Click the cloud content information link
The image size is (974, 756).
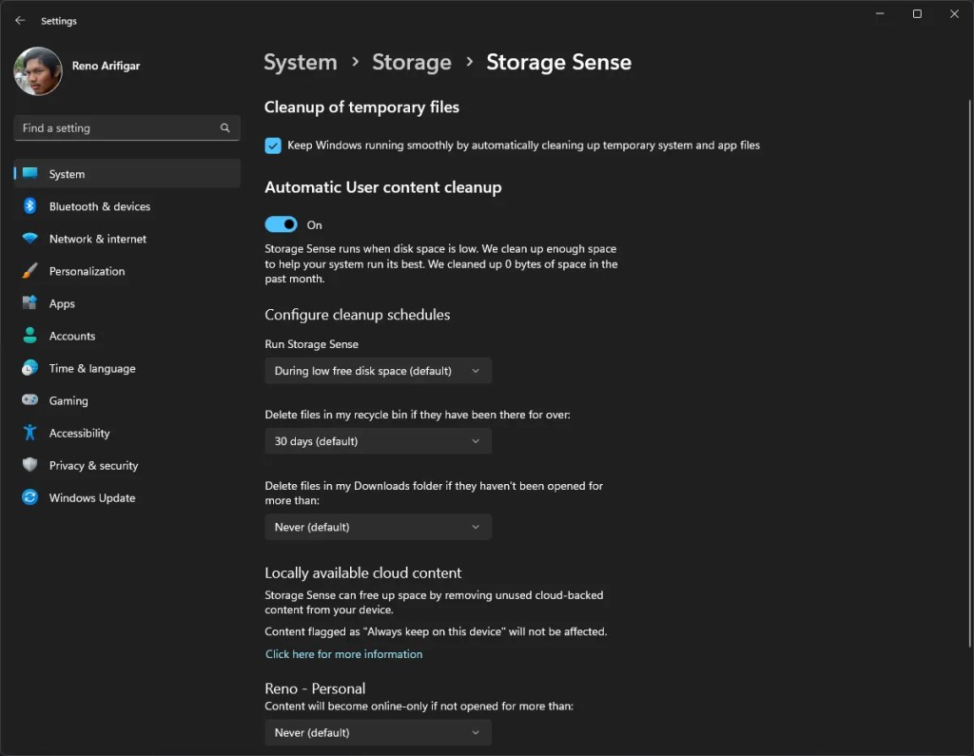point(343,654)
